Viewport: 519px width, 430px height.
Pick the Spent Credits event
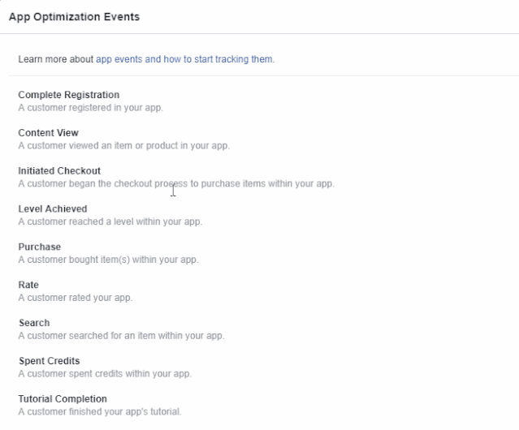pos(49,361)
